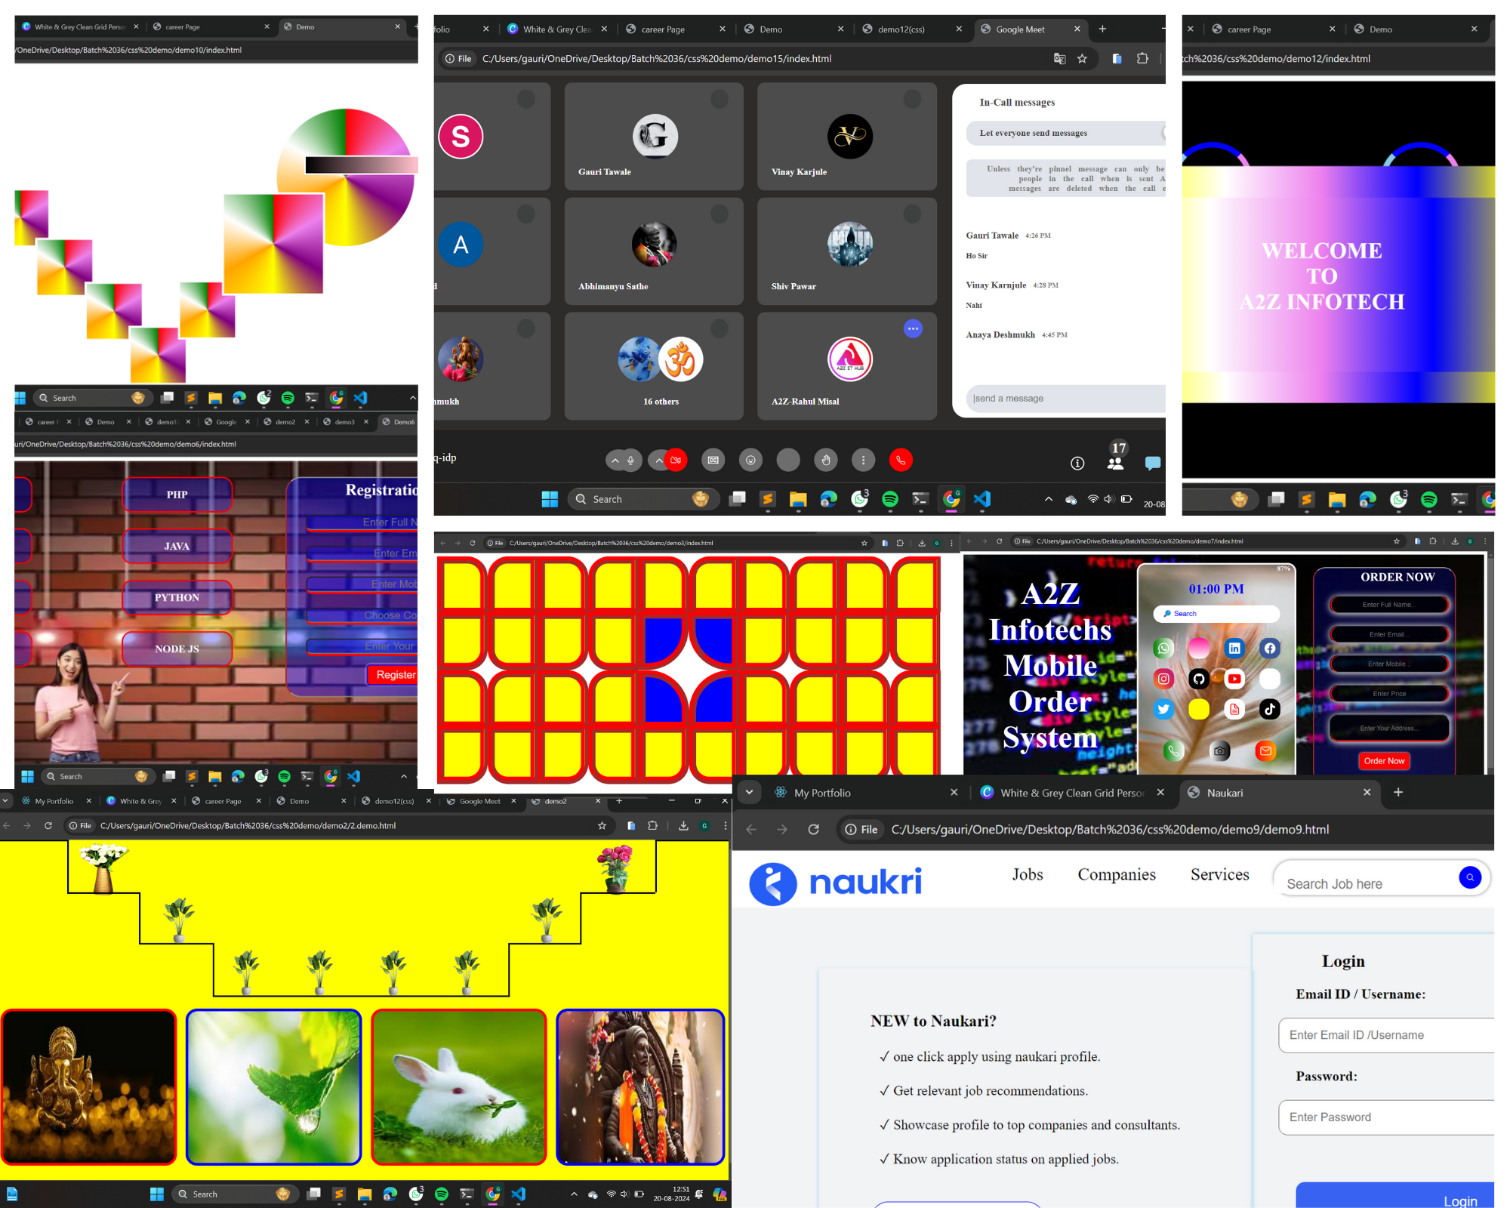Click the blue search icon on Naukri
The width and height of the screenshot is (1510, 1208).
pyautogui.click(x=1470, y=877)
